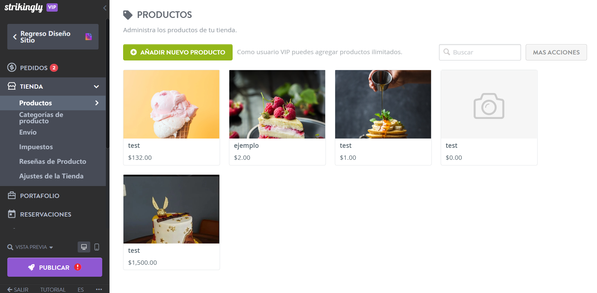597x293 pixels.
Task: Open the ejemplo raspberry cake product
Action: click(x=277, y=118)
